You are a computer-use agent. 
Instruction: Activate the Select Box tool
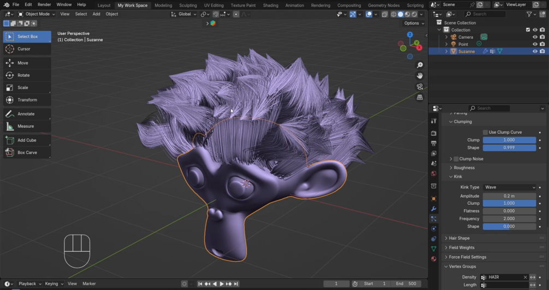click(x=27, y=37)
